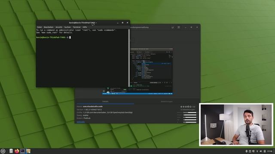This screenshot has width=275, height=154.
Task: Click the terminal vertical scrollbar
Action: [129, 58]
